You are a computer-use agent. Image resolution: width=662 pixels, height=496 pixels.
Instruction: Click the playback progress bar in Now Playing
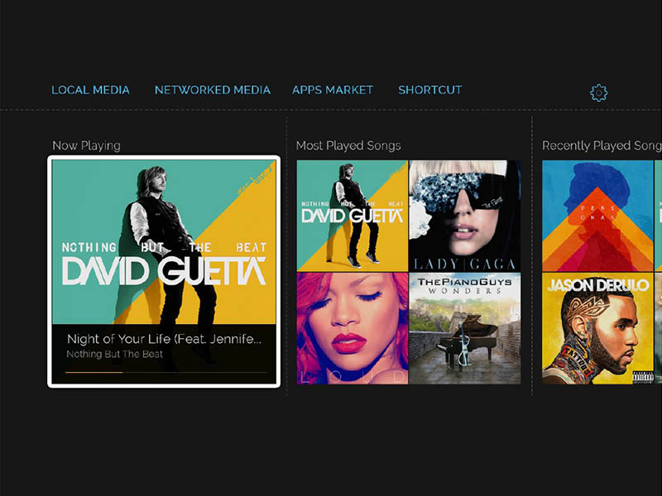pyautogui.click(x=166, y=373)
